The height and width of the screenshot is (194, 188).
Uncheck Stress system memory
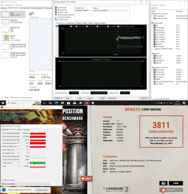click(x=58, y=15)
